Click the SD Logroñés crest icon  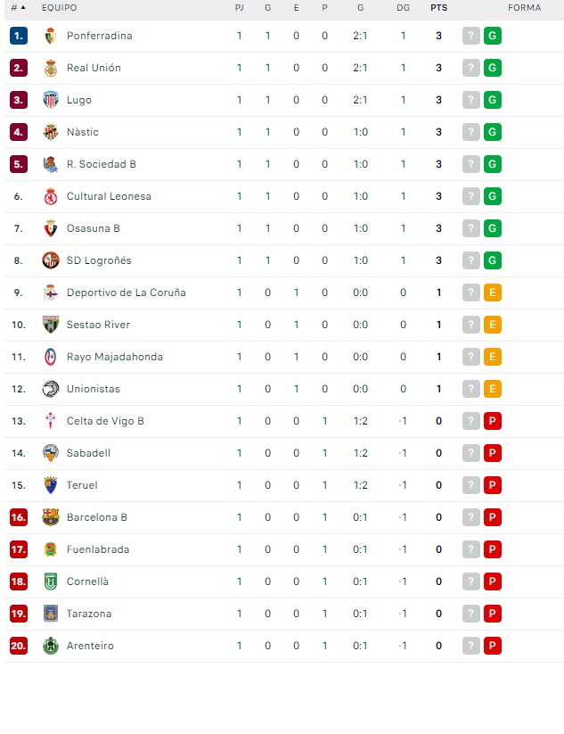(51, 260)
